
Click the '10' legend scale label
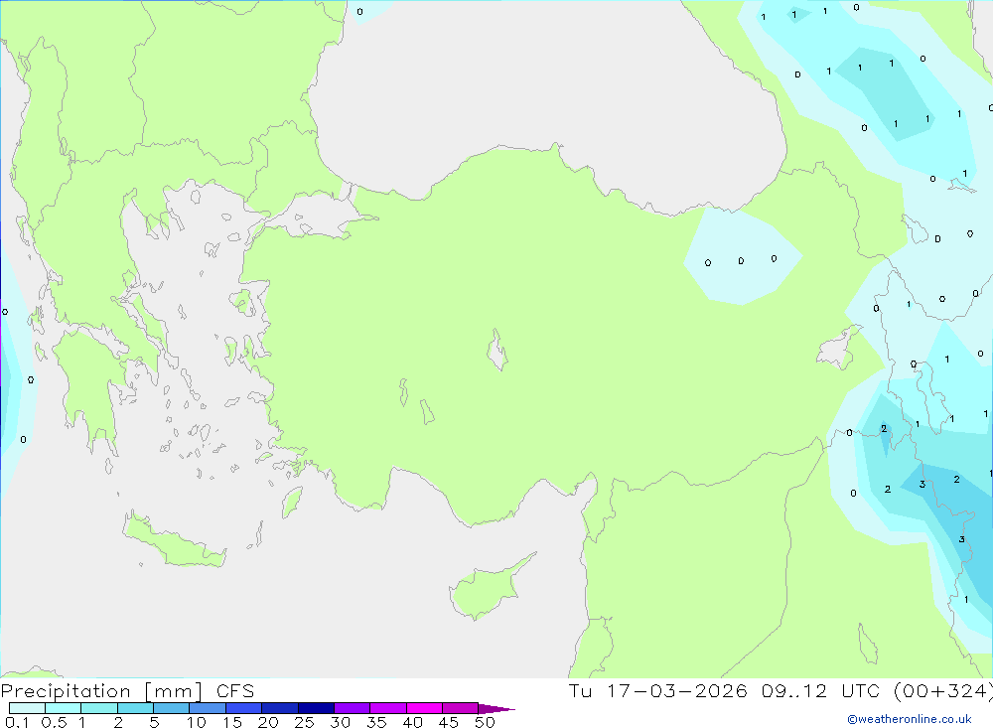point(197,722)
